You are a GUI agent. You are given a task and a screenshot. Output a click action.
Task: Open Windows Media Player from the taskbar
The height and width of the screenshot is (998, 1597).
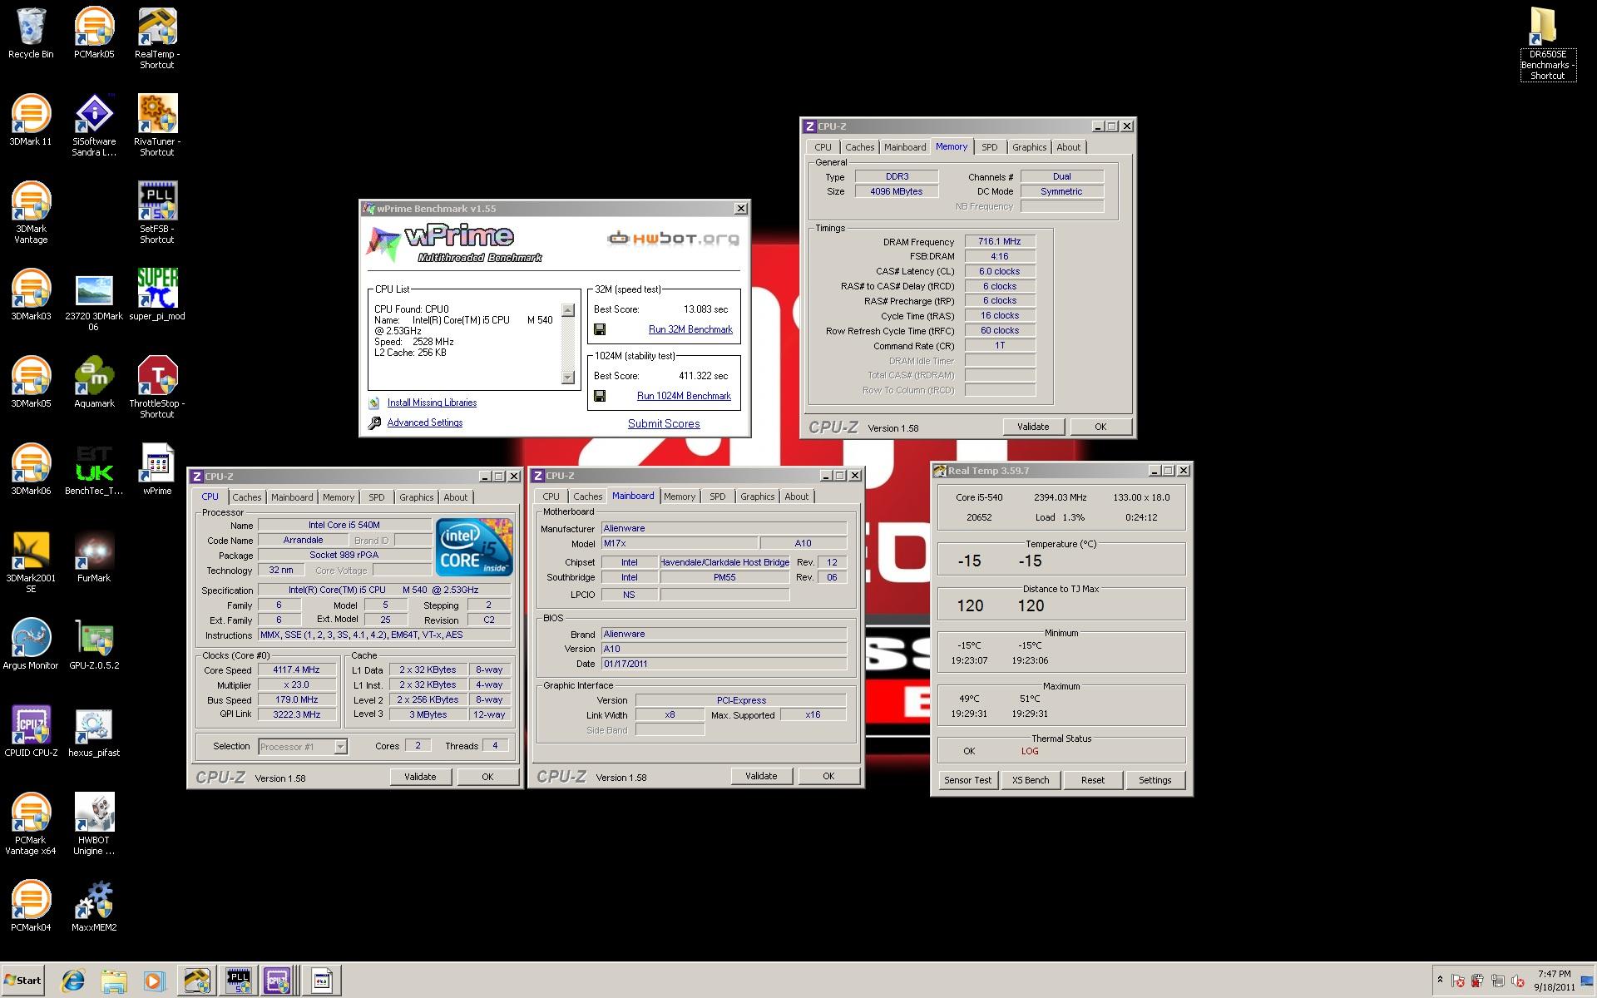[x=154, y=981]
